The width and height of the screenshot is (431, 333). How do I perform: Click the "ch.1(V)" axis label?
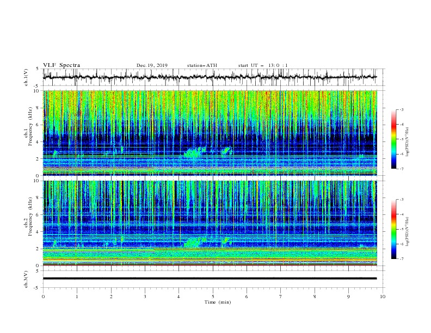pos(26,77)
